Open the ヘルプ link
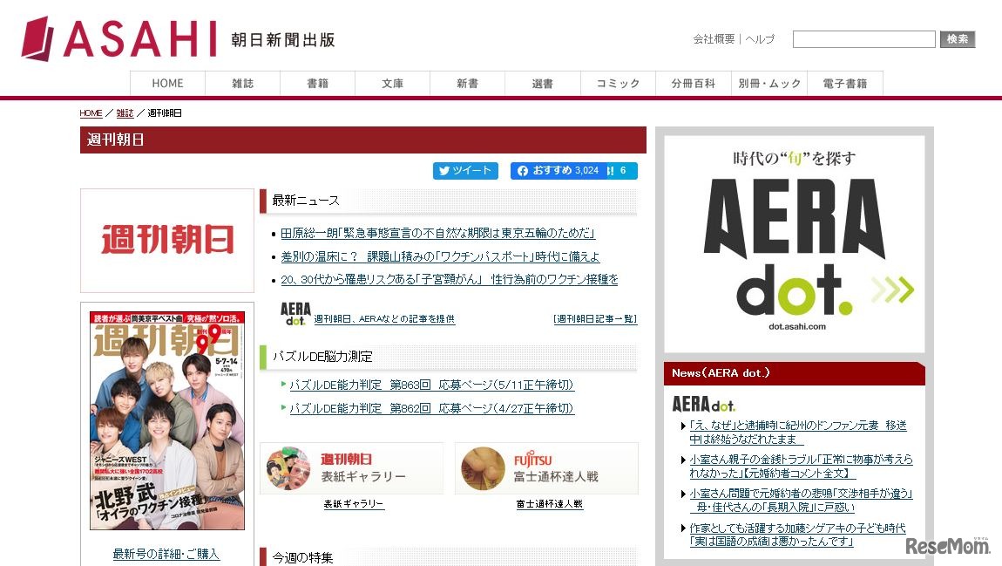 (760, 39)
